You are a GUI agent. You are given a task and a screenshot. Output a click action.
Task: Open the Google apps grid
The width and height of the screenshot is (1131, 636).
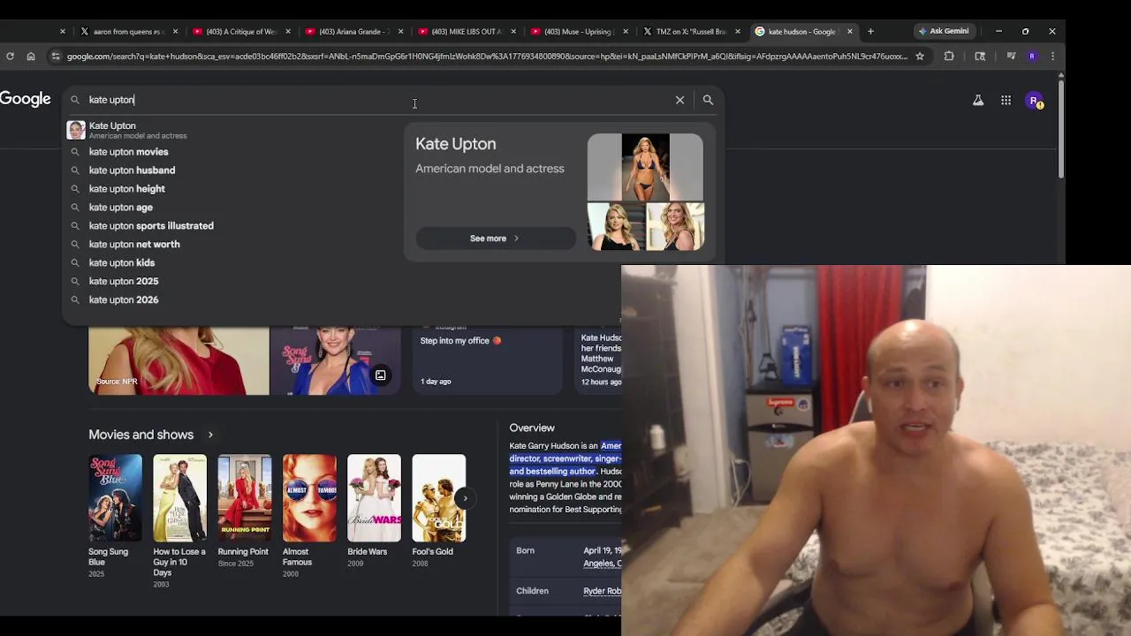tap(1006, 101)
